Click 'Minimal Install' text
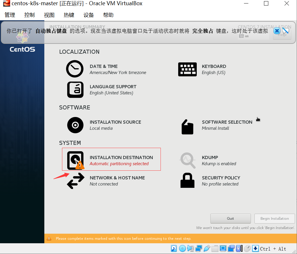The width and height of the screenshot is (297, 254). pyautogui.click(x=215, y=128)
